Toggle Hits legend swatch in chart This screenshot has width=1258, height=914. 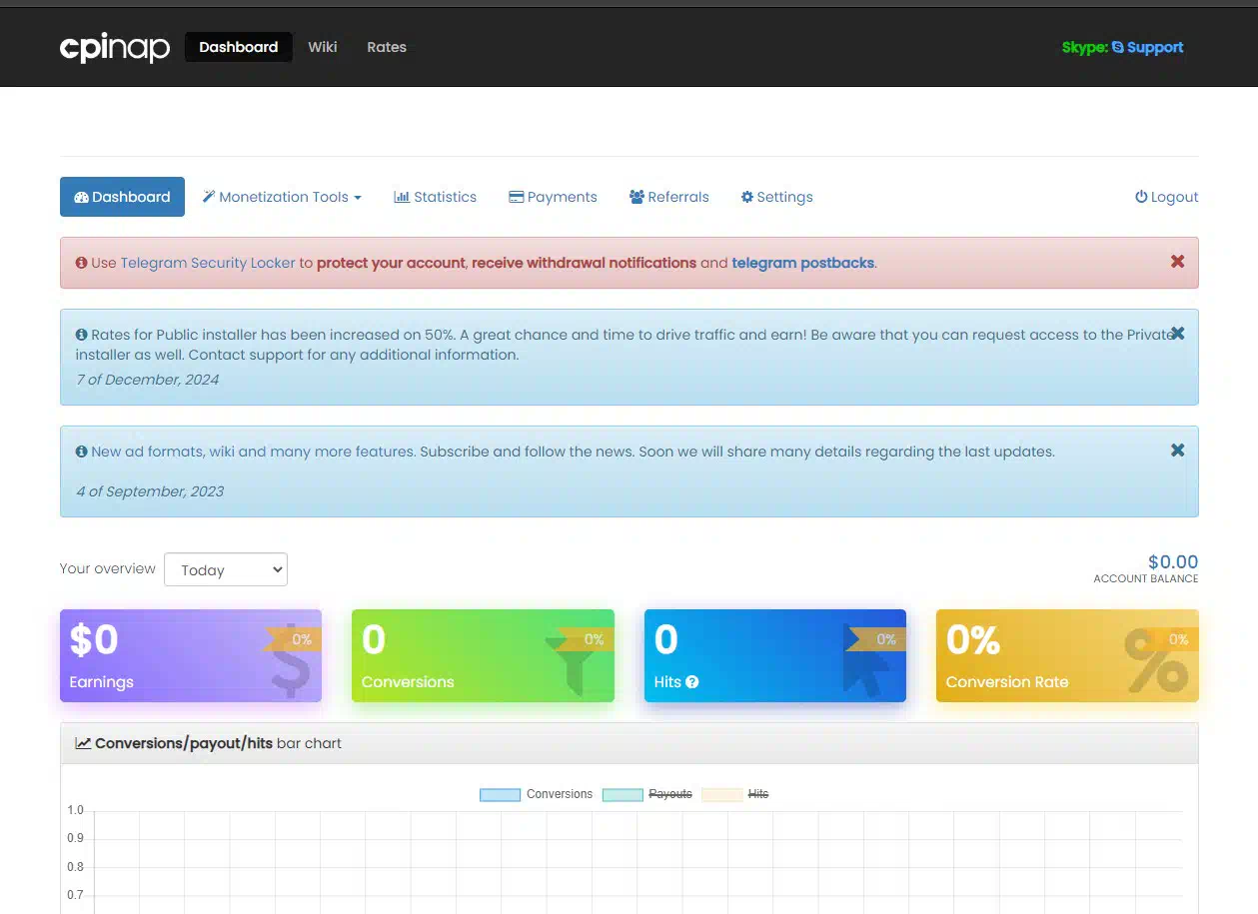[x=721, y=795]
